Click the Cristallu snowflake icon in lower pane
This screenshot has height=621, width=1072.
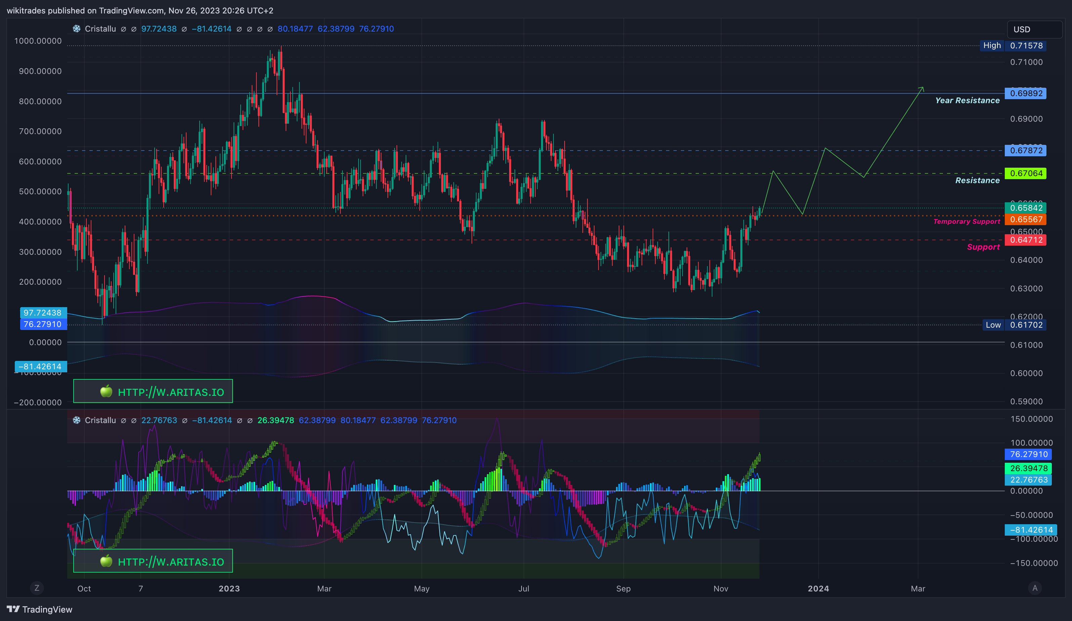click(77, 420)
